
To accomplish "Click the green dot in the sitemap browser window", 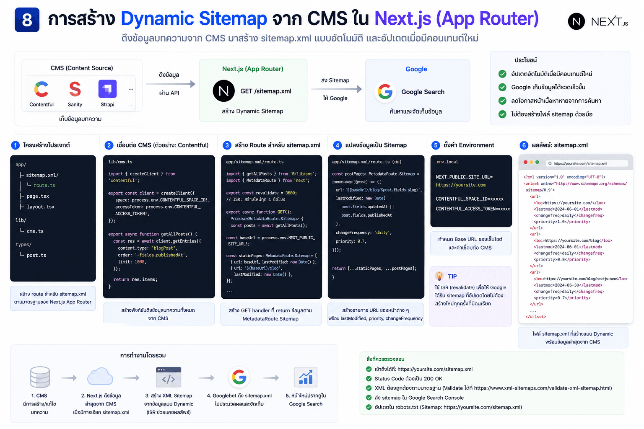I will pos(537,162).
